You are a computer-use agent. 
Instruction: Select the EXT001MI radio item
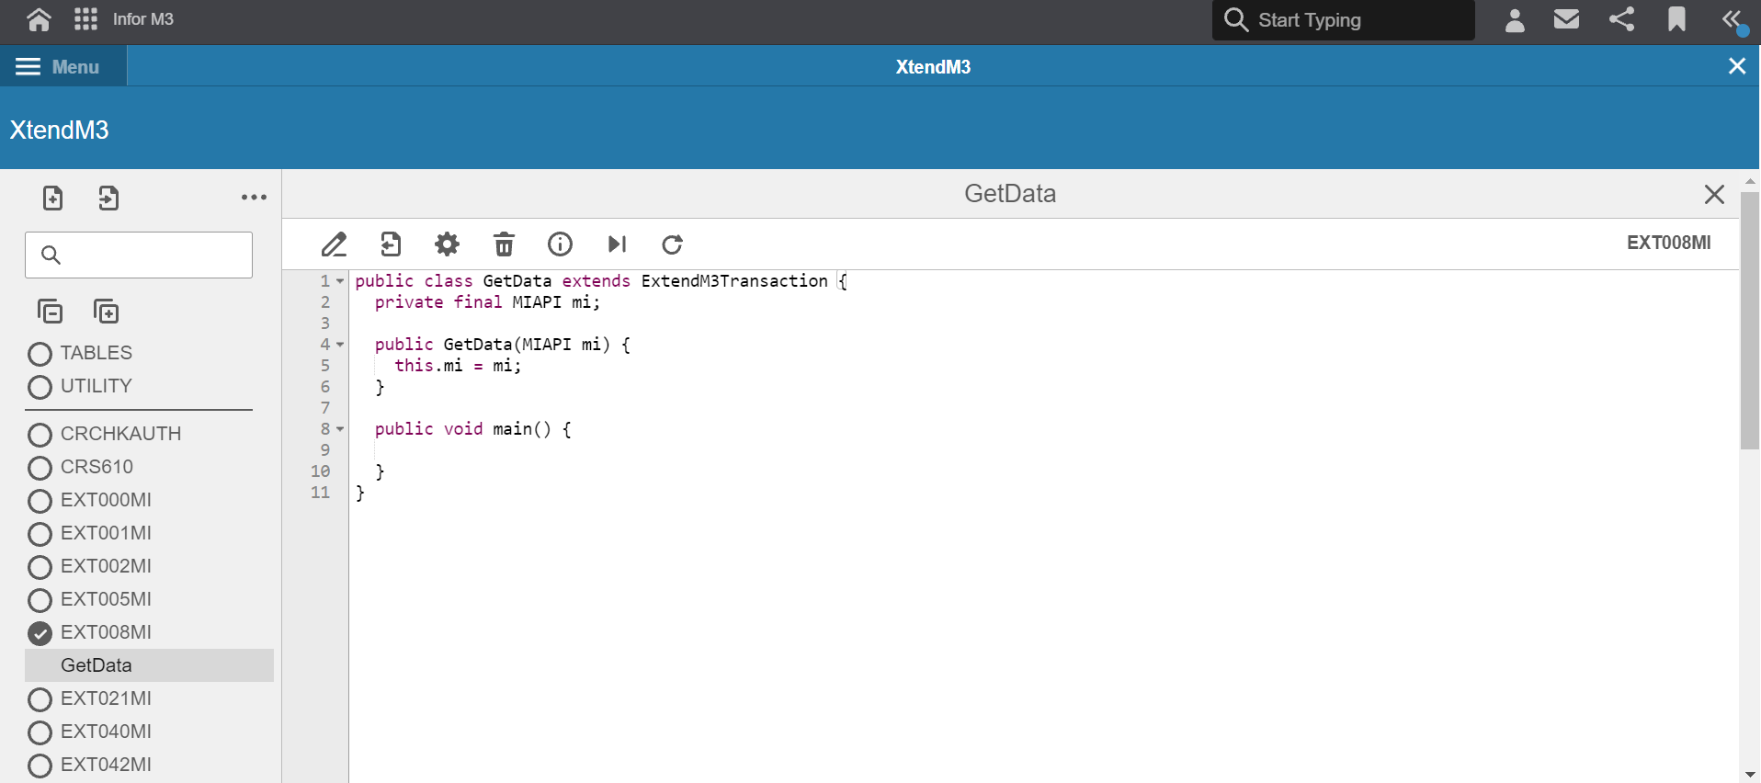pyautogui.click(x=40, y=534)
